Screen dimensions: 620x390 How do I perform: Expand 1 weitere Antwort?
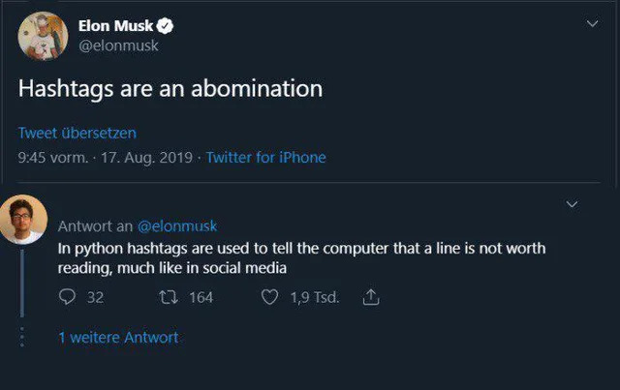pyautogui.click(x=118, y=337)
